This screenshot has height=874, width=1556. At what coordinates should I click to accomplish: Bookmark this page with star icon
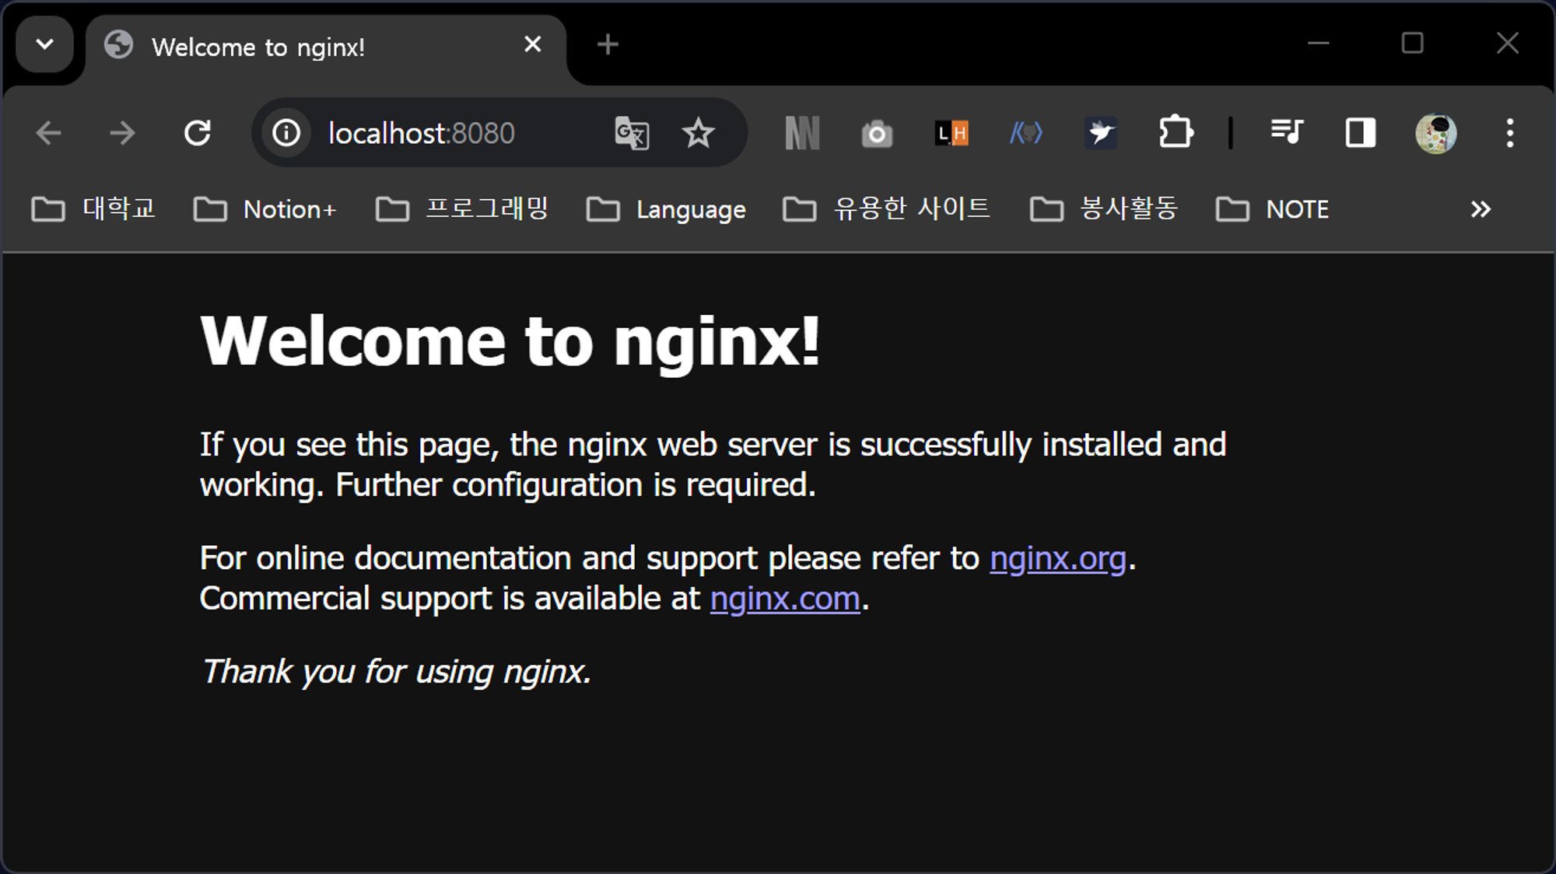click(698, 133)
